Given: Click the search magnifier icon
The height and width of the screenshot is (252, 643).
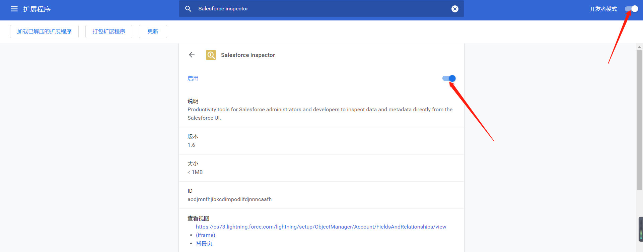Looking at the screenshot, I should click(x=188, y=9).
